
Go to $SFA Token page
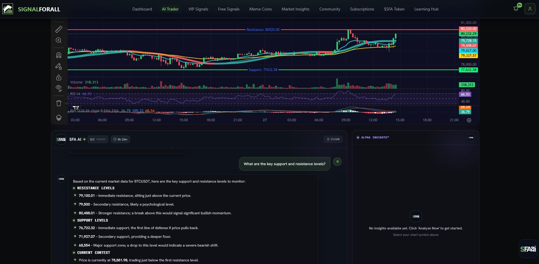394,9
